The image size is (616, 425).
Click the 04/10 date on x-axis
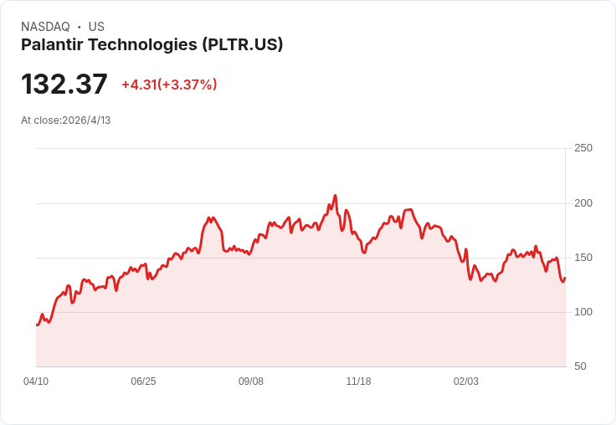pos(36,381)
